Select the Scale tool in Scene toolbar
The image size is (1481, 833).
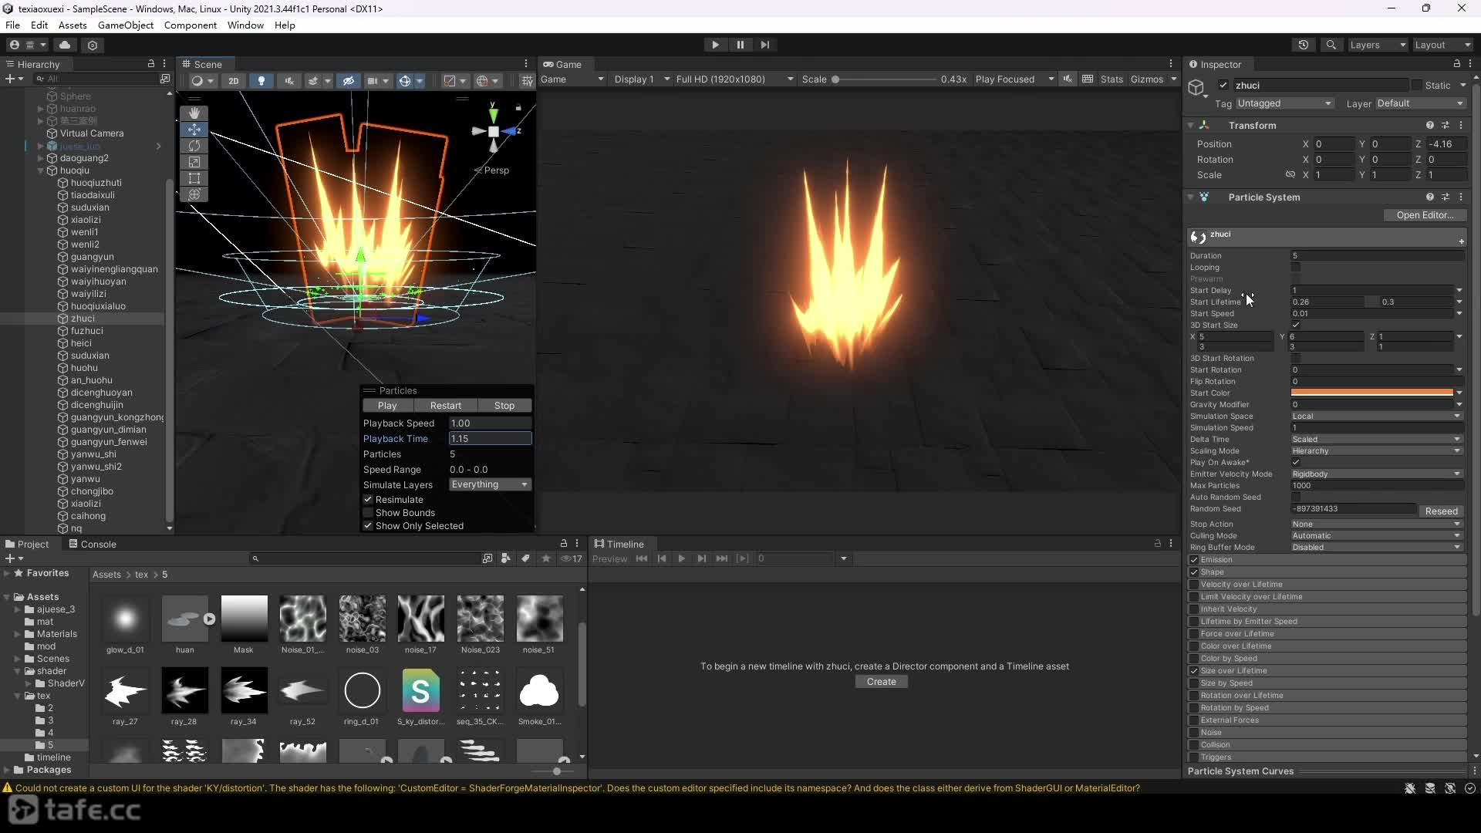(194, 162)
